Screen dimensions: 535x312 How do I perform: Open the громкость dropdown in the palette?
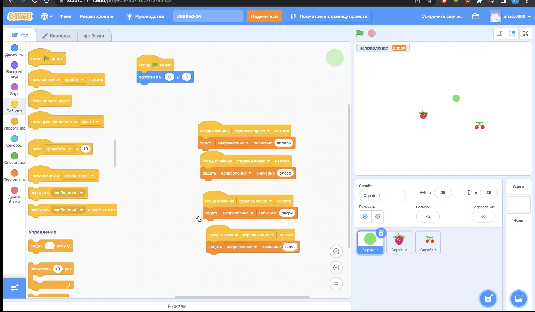tap(59, 149)
